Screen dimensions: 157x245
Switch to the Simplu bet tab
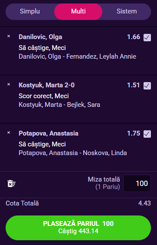click(30, 12)
